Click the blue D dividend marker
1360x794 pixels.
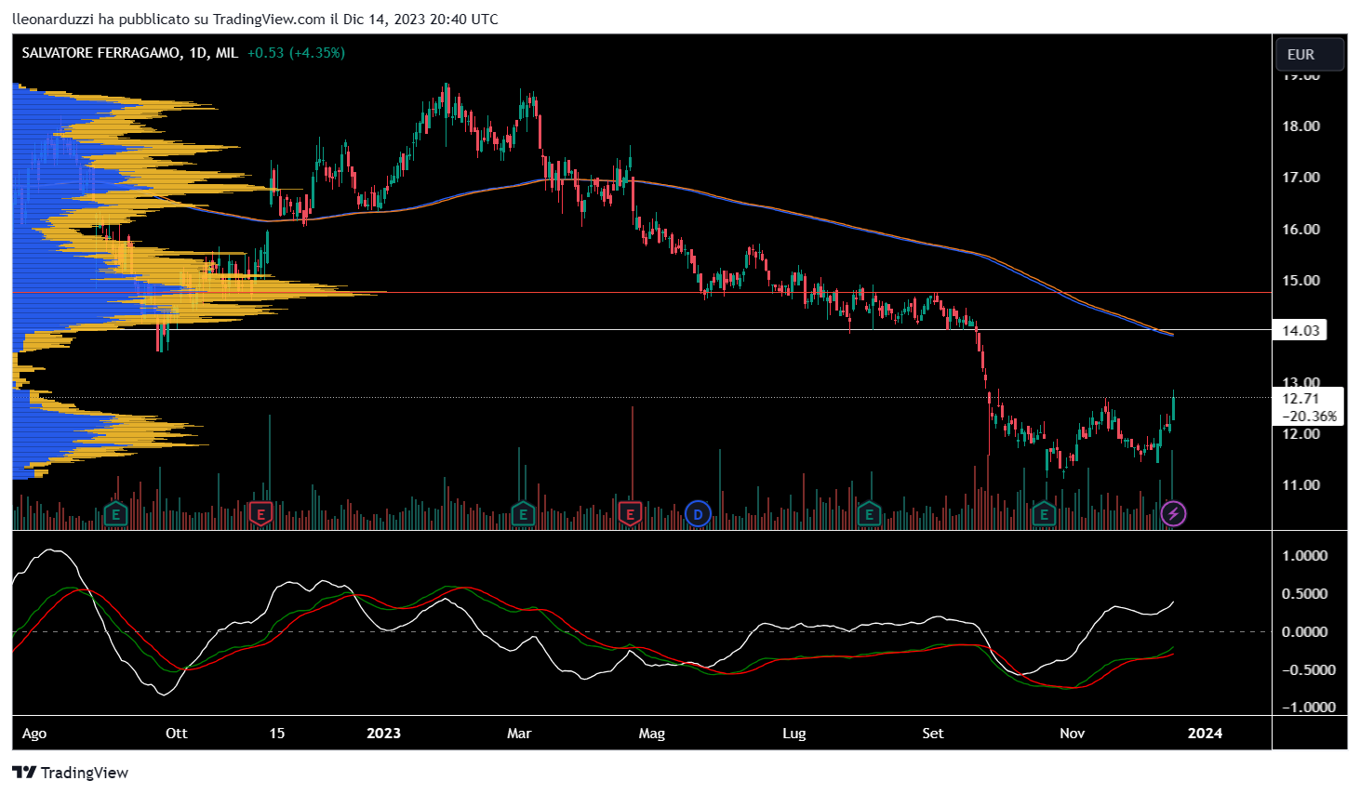[x=698, y=513]
